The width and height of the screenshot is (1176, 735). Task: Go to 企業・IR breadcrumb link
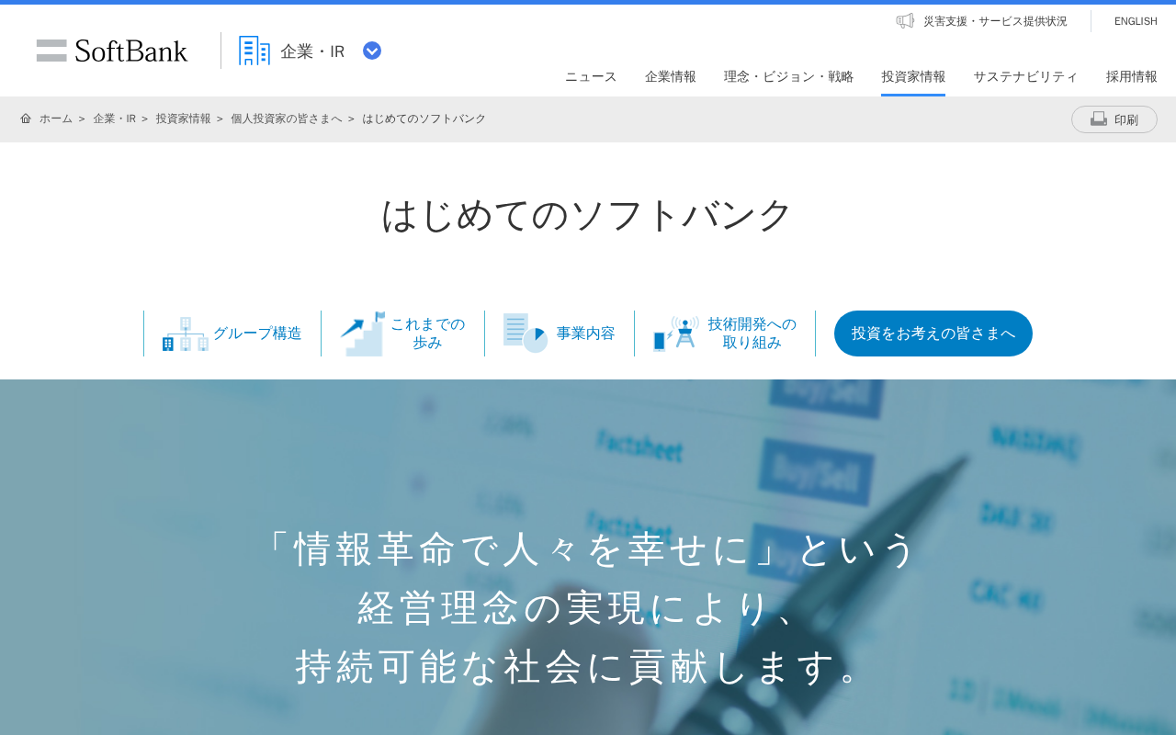[x=114, y=119]
